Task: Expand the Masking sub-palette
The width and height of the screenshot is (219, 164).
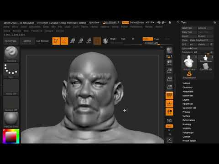Action: tap(187, 124)
